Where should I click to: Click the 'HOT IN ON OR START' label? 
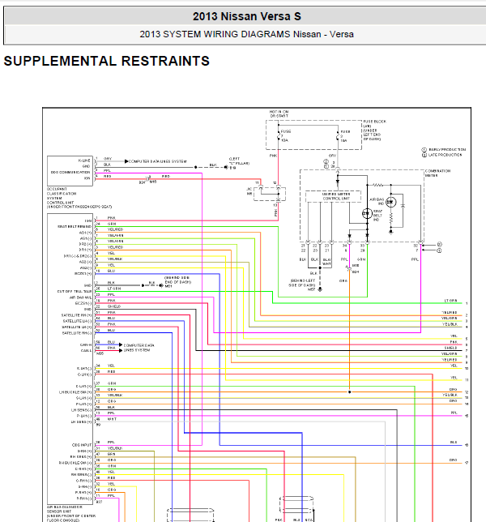coord(279,113)
